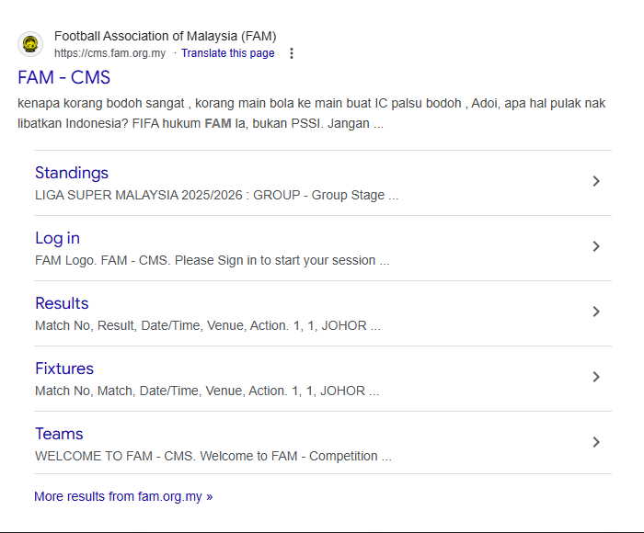The image size is (644, 533).
Task: Visit the Teams sitelink
Action: (59, 434)
